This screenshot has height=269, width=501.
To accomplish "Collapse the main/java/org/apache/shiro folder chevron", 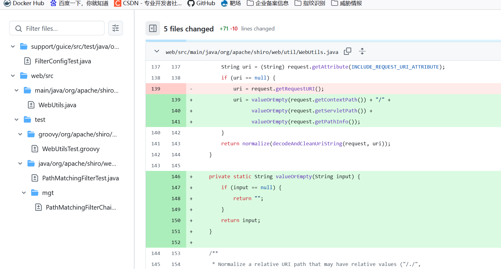I will click(x=17, y=90).
